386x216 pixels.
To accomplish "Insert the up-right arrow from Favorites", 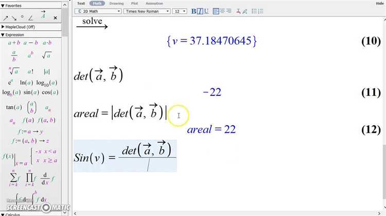I will pos(6,18).
